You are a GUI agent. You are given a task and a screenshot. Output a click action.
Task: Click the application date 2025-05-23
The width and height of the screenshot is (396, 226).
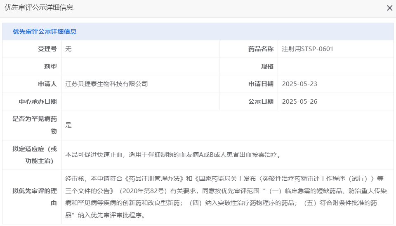pyautogui.click(x=299, y=84)
